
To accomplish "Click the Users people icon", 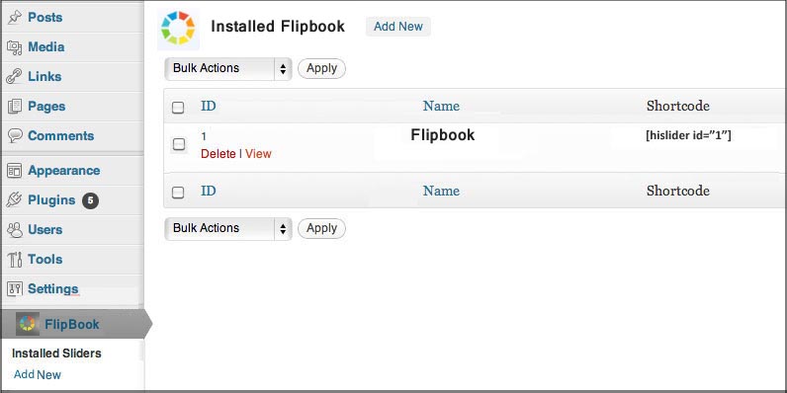I will tap(15, 230).
